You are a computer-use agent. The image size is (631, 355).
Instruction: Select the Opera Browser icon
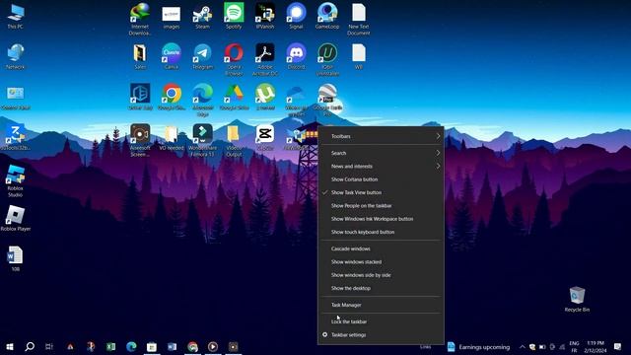[x=234, y=59]
